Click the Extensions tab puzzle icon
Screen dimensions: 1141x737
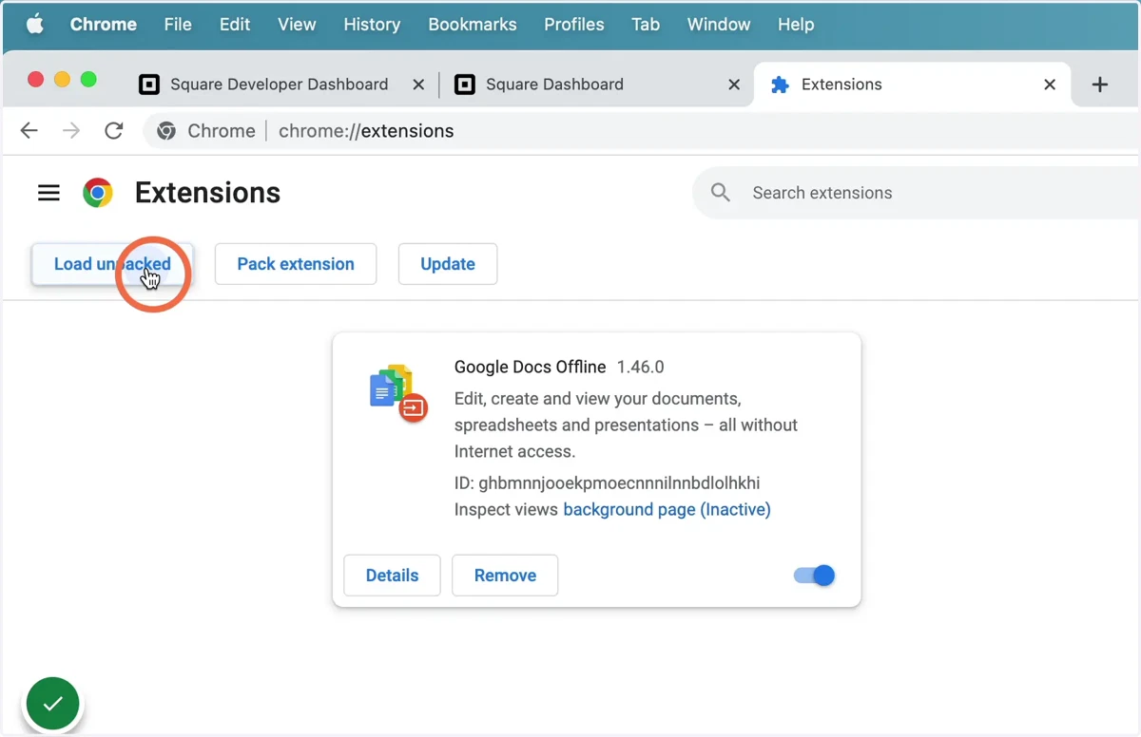click(x=780, y=85)
